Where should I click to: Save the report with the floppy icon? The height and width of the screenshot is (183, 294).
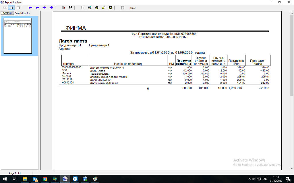point(111,8)
